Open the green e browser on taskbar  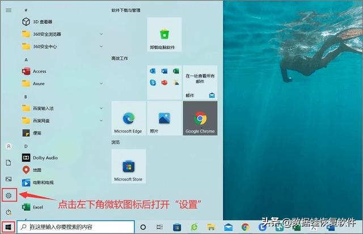(x=194, y=227)
